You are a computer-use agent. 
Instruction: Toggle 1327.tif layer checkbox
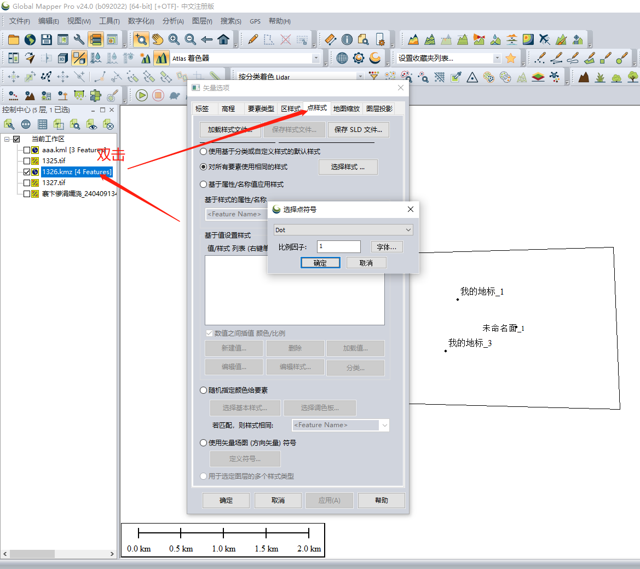pos(26,183)
